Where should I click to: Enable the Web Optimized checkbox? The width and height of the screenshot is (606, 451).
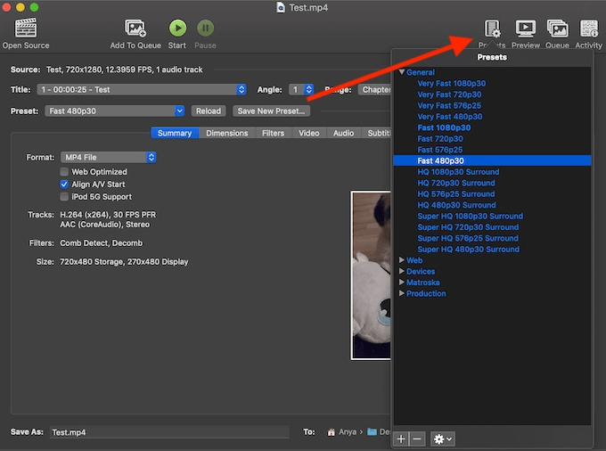click(64, 172)
